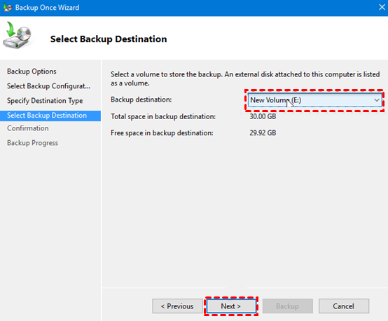Click the Next button
The width and height of the screenshot is (388, 321).
231,306
